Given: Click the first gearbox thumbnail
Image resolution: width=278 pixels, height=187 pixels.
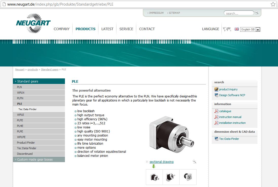Looking at the screenshot, I should (154, 177).
